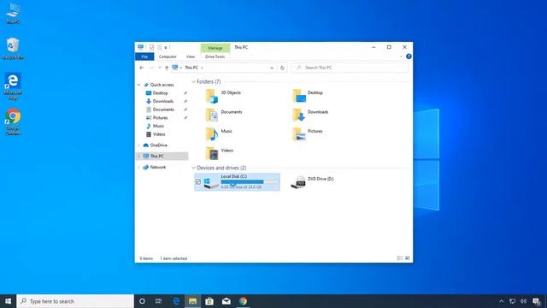547x308 pixels.
Task: Open the Downloads folder in Folders
Action: (x=310, y=115)
